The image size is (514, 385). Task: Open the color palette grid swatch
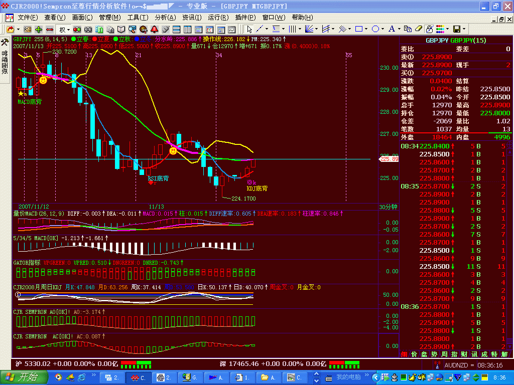(440, 29)
